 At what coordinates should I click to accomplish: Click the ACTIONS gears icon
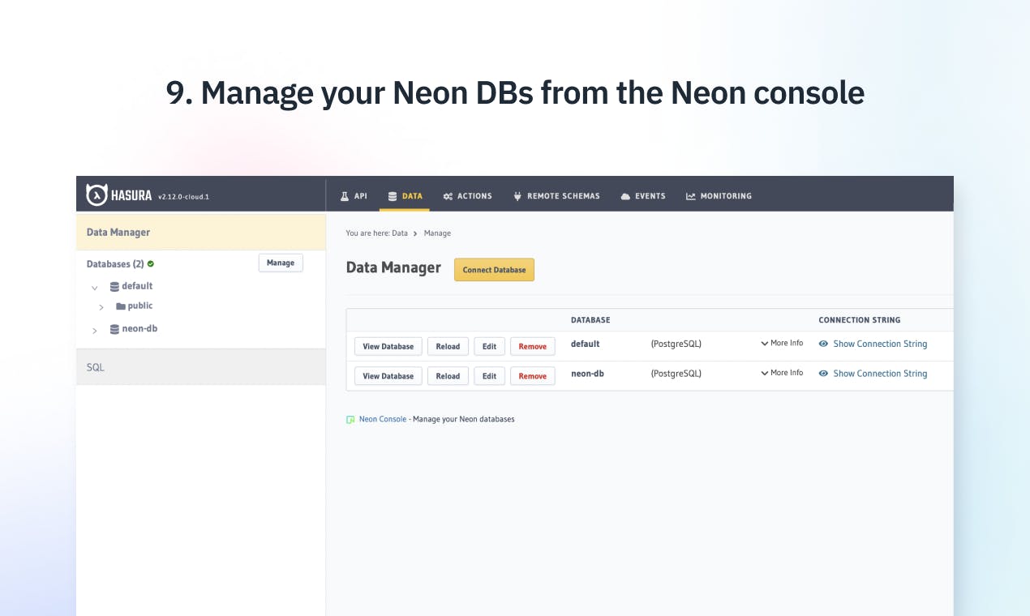448,196
